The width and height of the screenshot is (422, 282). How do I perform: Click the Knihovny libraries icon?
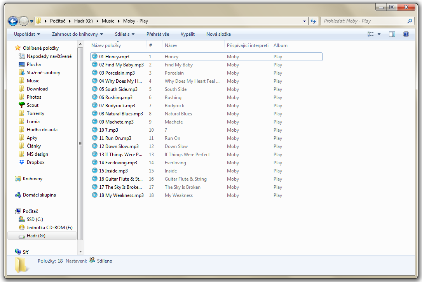coord(18,179)
